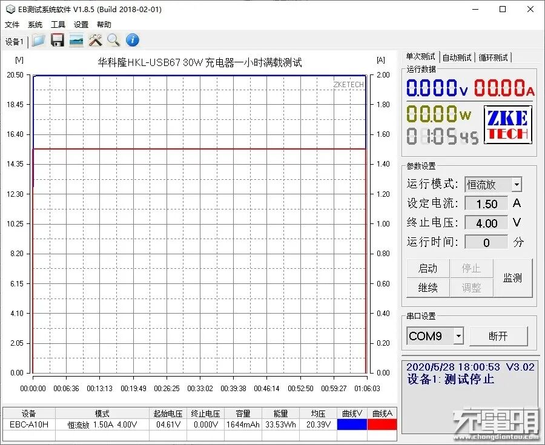Open the 帮助 menu
This screenshot has height=445, width=545.
[104, 25]
